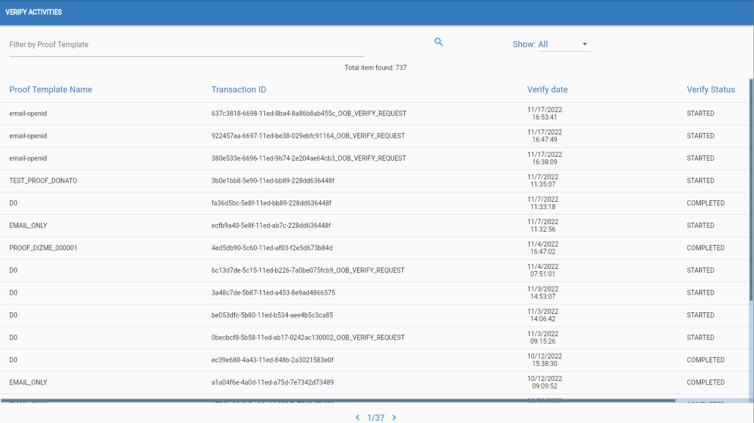Click the horizontal scrollbar below the table
The width and height of the screenshot is (754, 423).
click(x=338, y=401)
